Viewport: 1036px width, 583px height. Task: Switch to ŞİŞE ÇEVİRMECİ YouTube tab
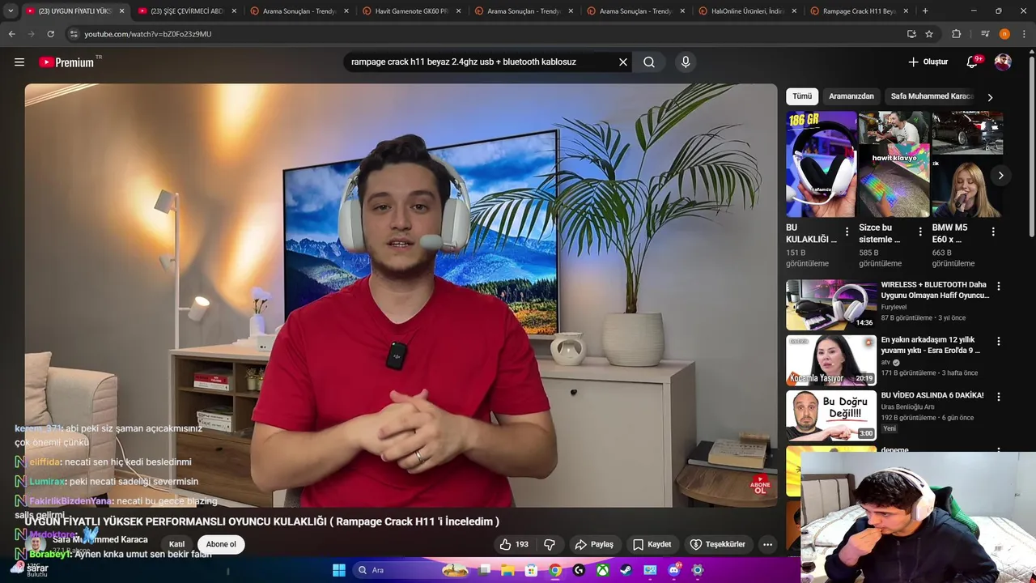coord(187,11)
